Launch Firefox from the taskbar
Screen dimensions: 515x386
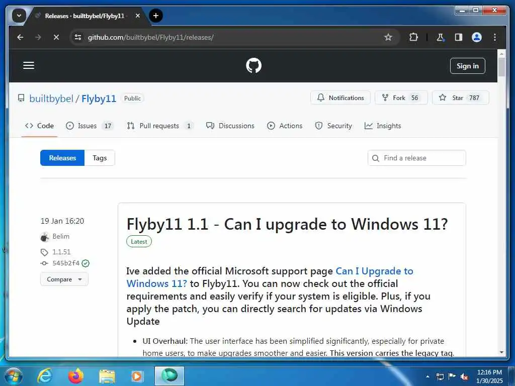click(x=76, y=376)
